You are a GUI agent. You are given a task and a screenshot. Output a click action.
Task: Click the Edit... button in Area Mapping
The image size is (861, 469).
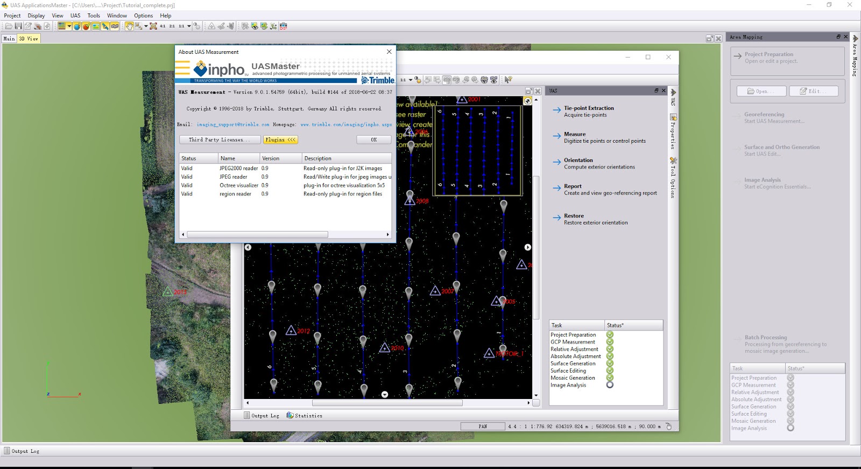click(x=814, y=91)
